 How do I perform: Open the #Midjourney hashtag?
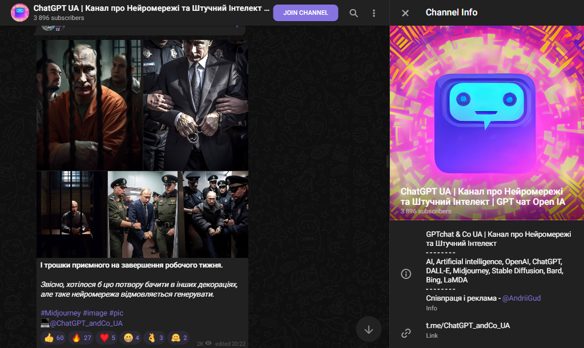pos(61,313)
